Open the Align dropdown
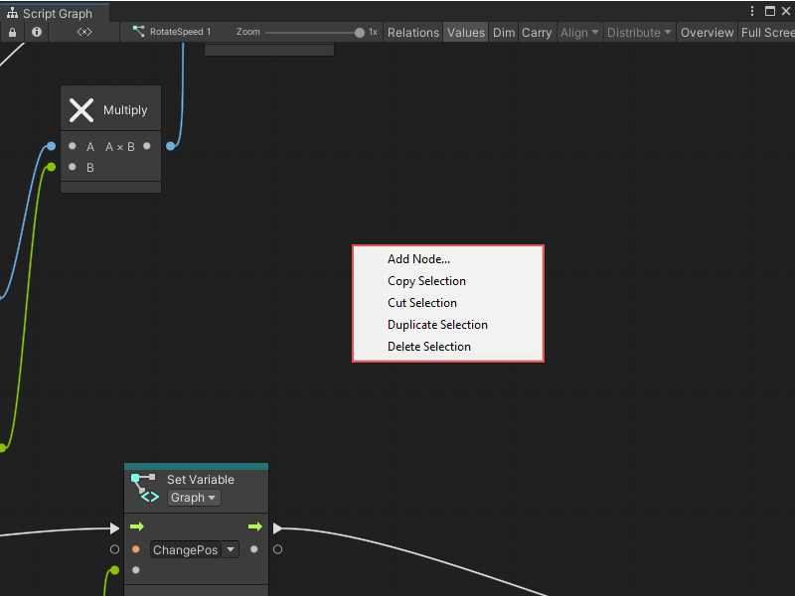 (x=579, y=32)
